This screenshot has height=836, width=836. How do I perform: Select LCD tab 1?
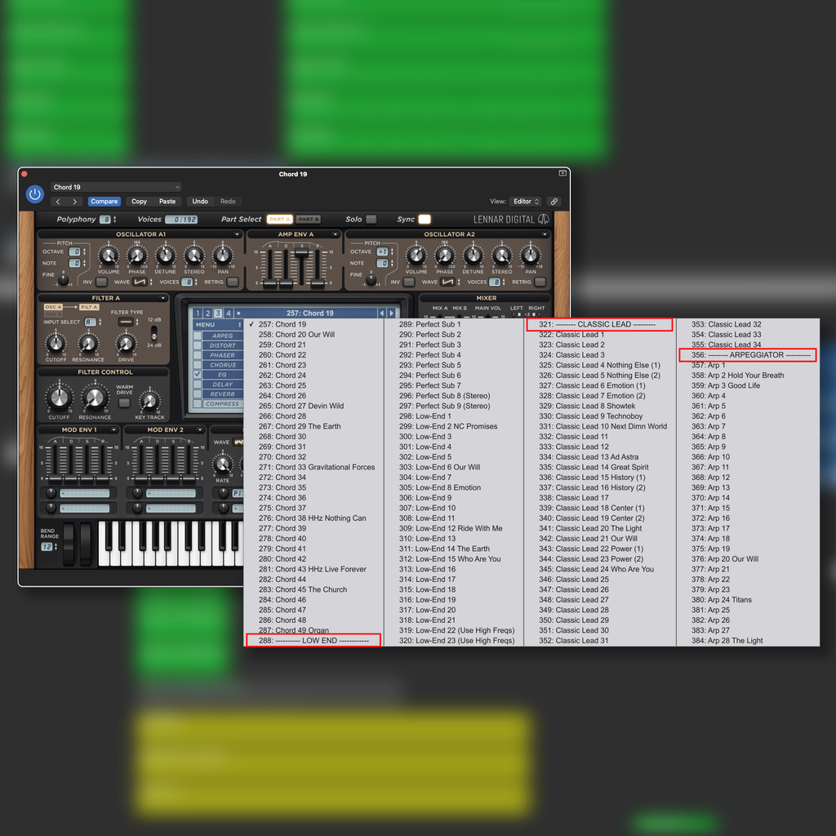point(199,312)
